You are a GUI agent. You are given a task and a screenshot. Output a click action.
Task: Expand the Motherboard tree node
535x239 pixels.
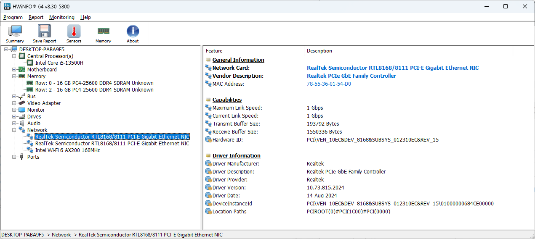pos(14,69)
